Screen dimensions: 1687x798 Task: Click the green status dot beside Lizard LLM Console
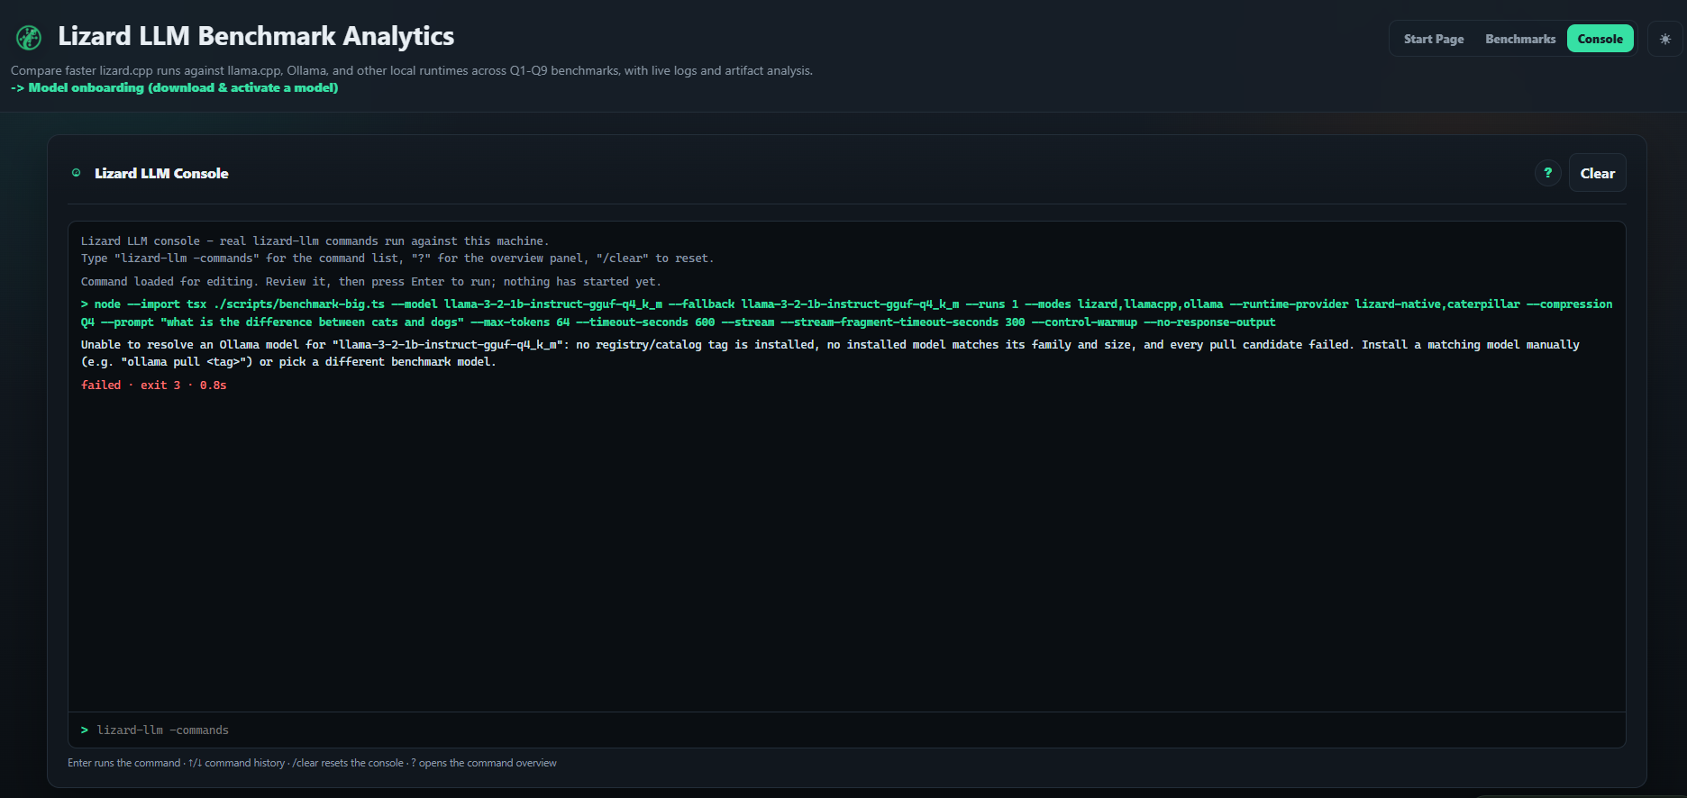tap(77, 173)
